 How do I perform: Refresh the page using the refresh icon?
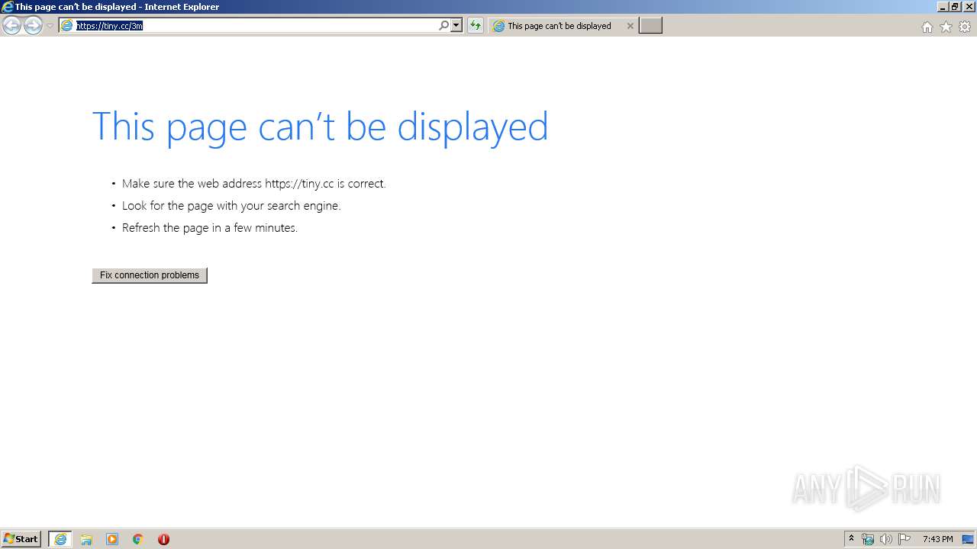(476, 26)
